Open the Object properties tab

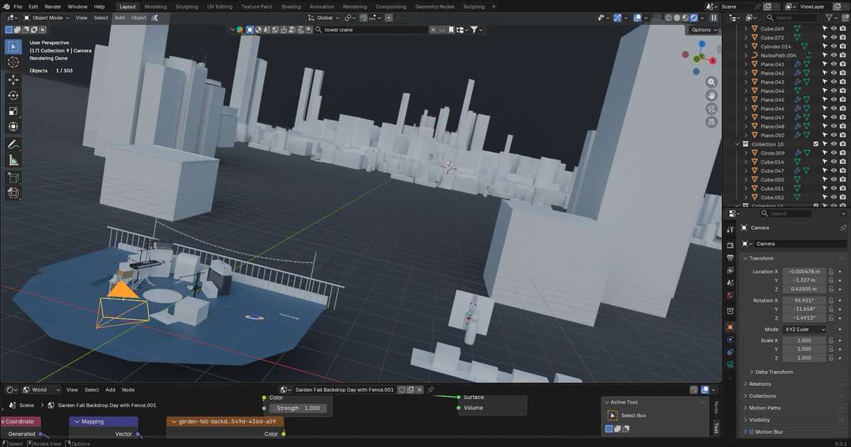point(730,327)
